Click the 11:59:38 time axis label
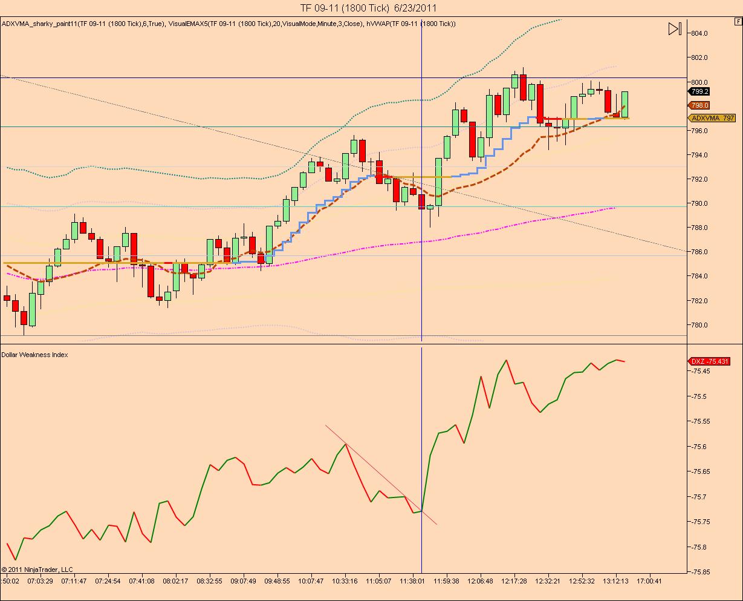This screenshot has width=743, height=601. click(x=446, y=581)
